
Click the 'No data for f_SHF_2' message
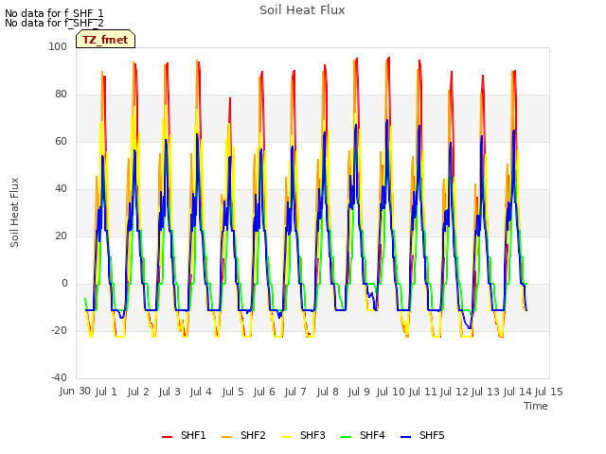(54, 23)
